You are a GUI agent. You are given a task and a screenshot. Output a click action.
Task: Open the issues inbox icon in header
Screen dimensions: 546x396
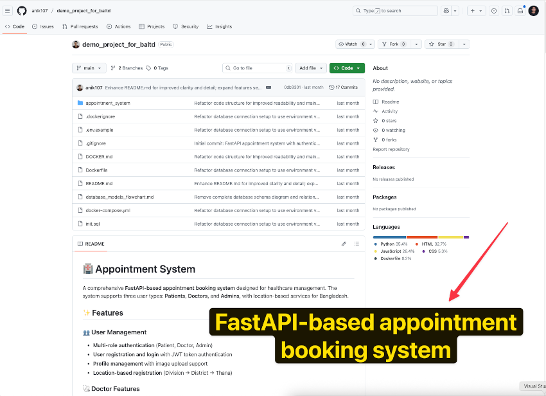(494, 11)
